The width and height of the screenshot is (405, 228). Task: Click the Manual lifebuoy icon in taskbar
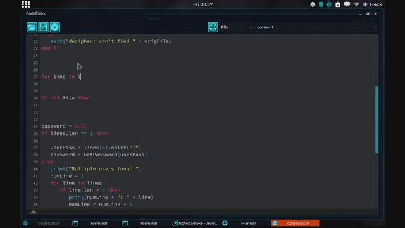pyautogui.click(x=225, y=223)
